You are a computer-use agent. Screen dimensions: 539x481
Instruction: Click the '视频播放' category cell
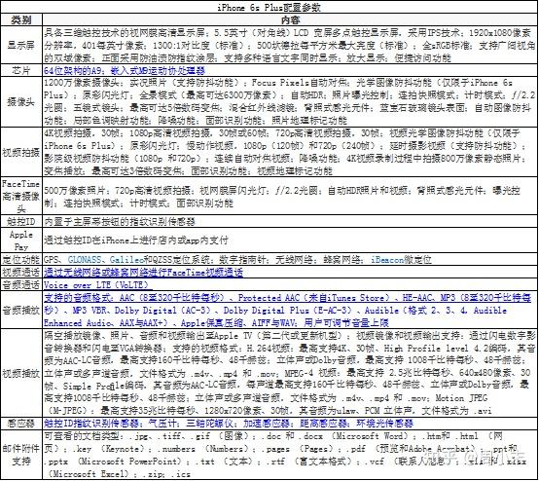point(21,373)
